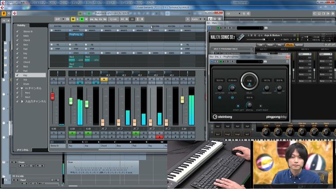The image size is (336, 189).
Task: Toggle the yellow global Mute button in MixConsole toolbar
Action: pos(73,19)
